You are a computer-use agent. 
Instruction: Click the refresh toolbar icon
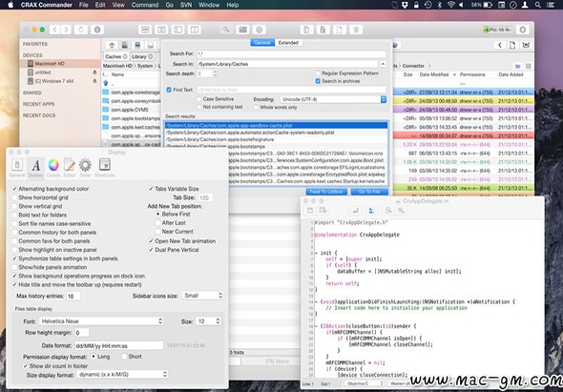(81, 30)
